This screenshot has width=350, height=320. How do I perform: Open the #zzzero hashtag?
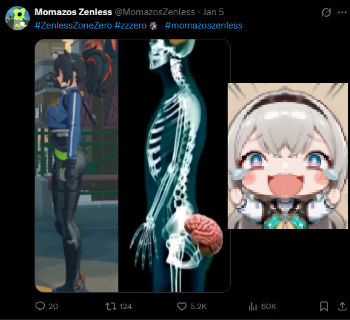click(x=130, y=25)
